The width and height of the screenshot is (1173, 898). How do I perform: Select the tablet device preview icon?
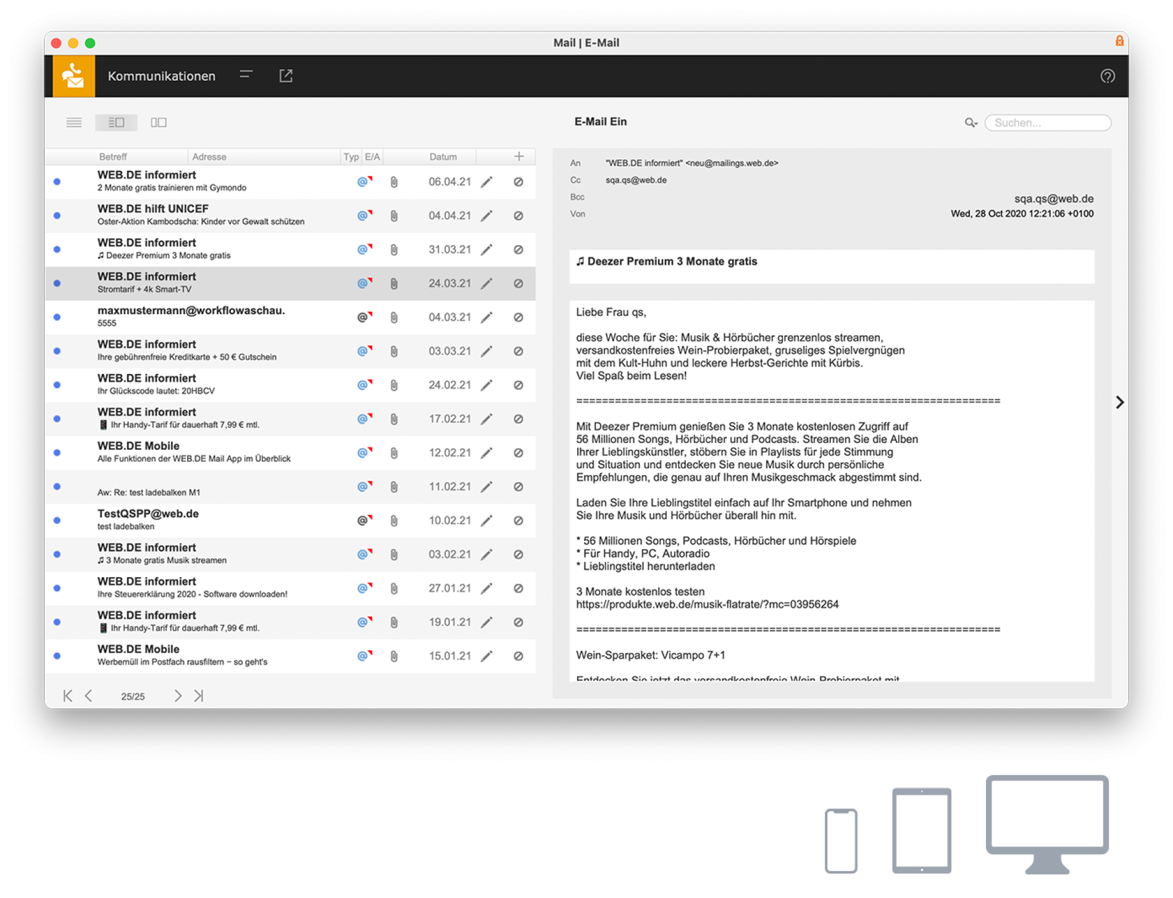(x=921, y=831)
